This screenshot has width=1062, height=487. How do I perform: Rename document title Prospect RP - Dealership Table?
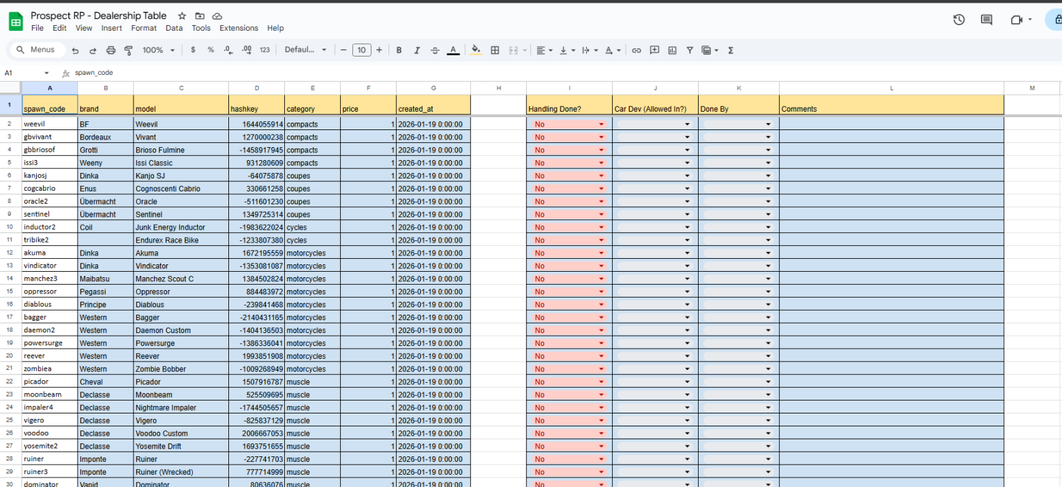click(x=98, y=16)
